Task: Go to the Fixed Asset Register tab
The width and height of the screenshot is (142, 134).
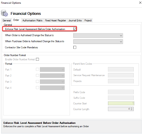Action: tap(55, 20)
